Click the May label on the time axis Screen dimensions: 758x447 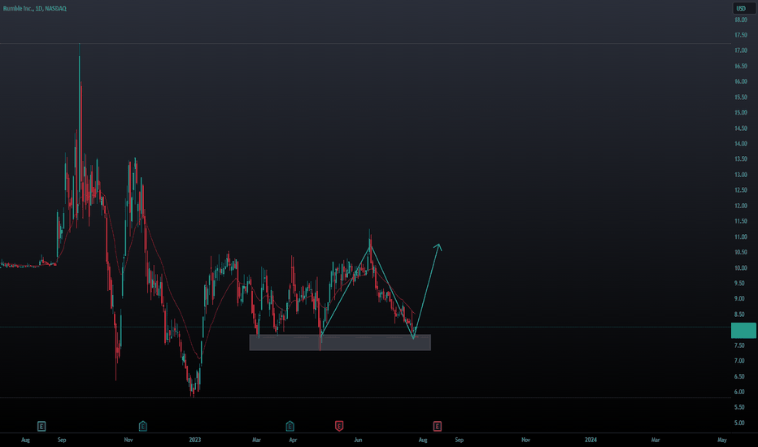coord(721,440)
